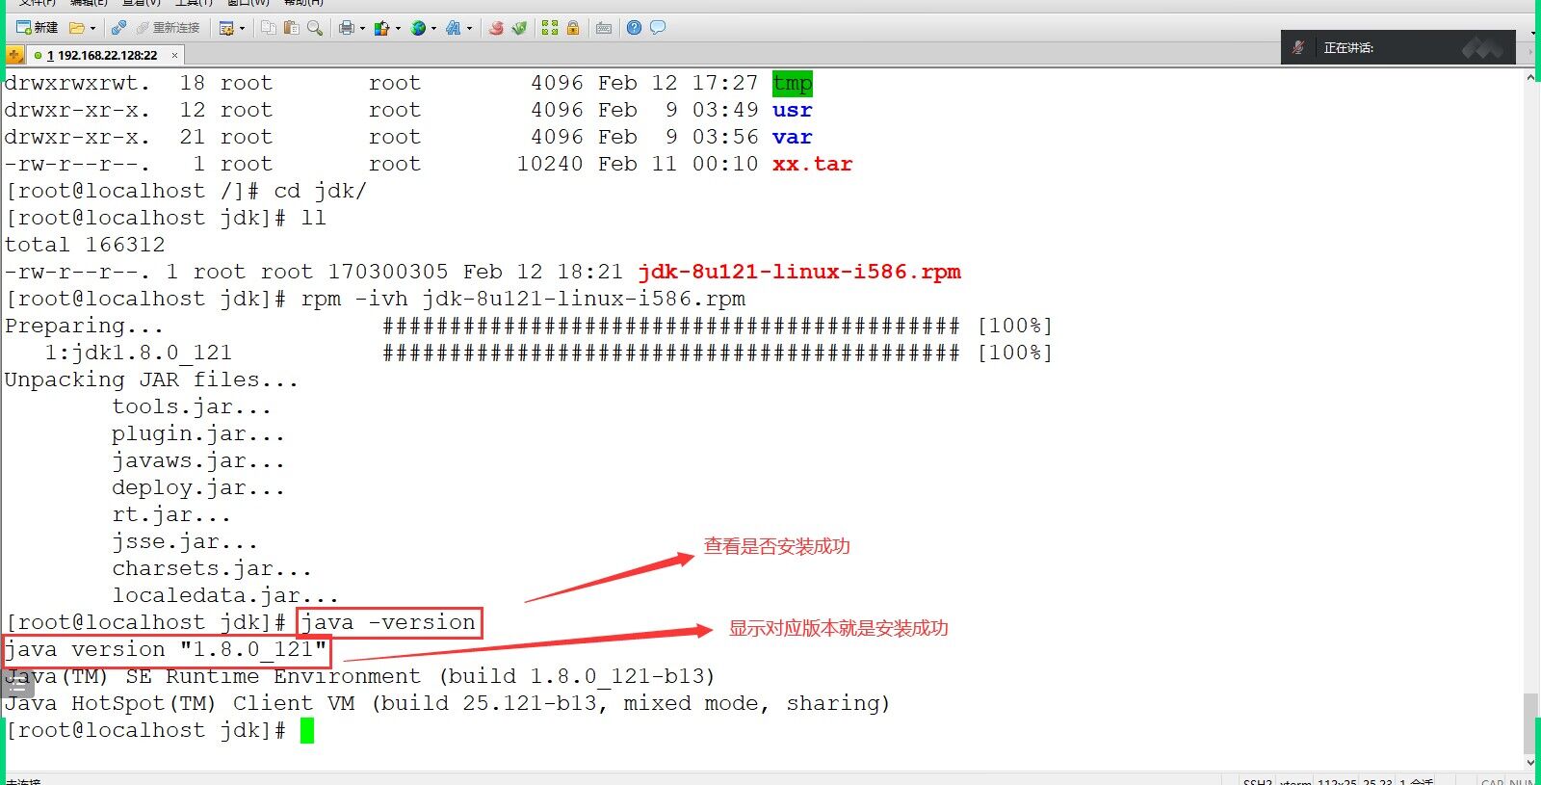Click the blue connect link icon
Image resolution: width=1541 pixels, height=785 pixels.
pyautogui.click(x=118, y=28)
